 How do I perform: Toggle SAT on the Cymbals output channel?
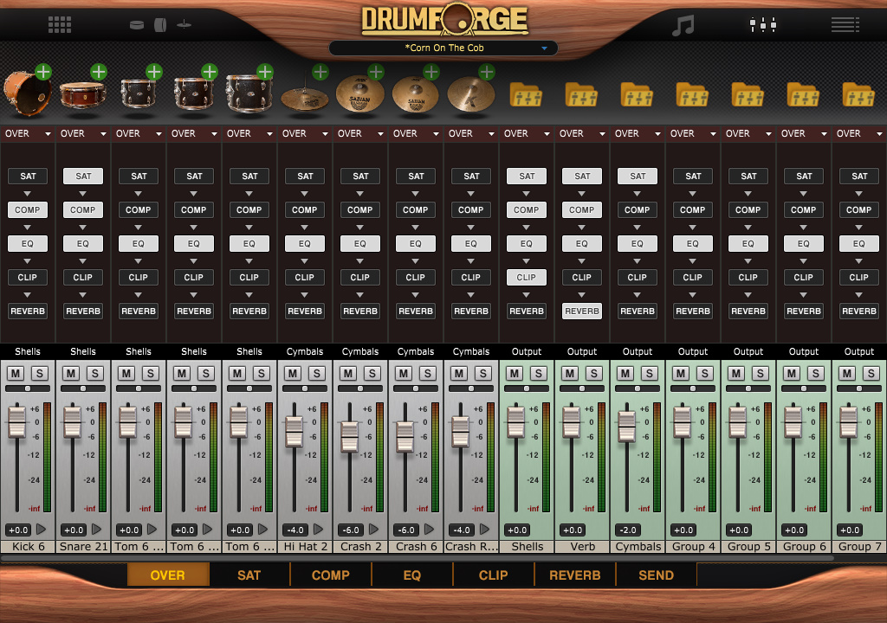point(638,177)
